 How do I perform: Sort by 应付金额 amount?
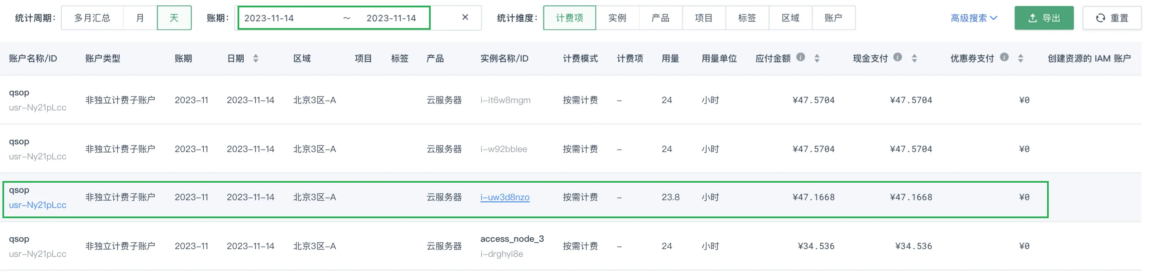(x=817, y=59)
